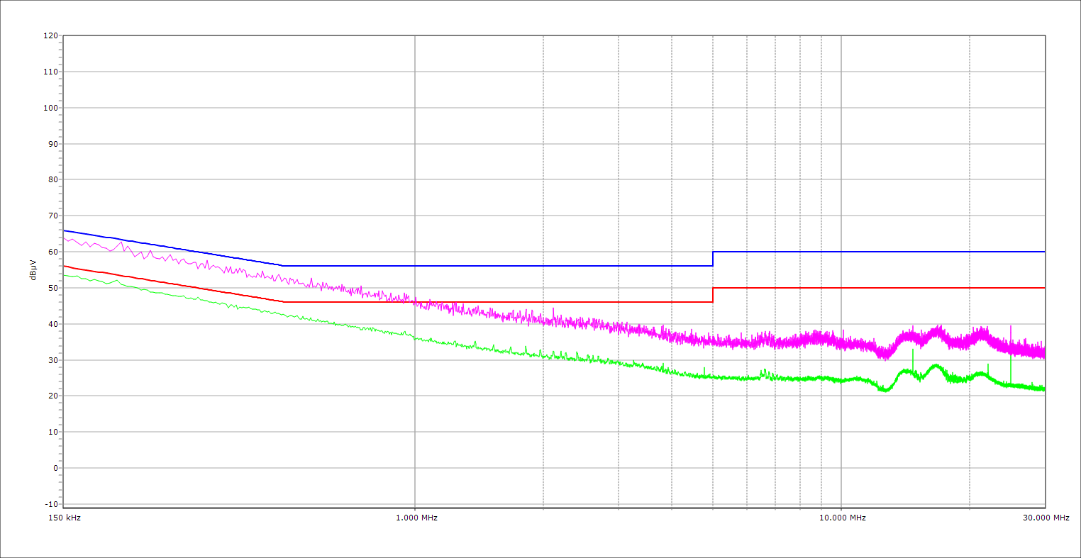Select the blue limit line's vertical step

pos(713,259)
